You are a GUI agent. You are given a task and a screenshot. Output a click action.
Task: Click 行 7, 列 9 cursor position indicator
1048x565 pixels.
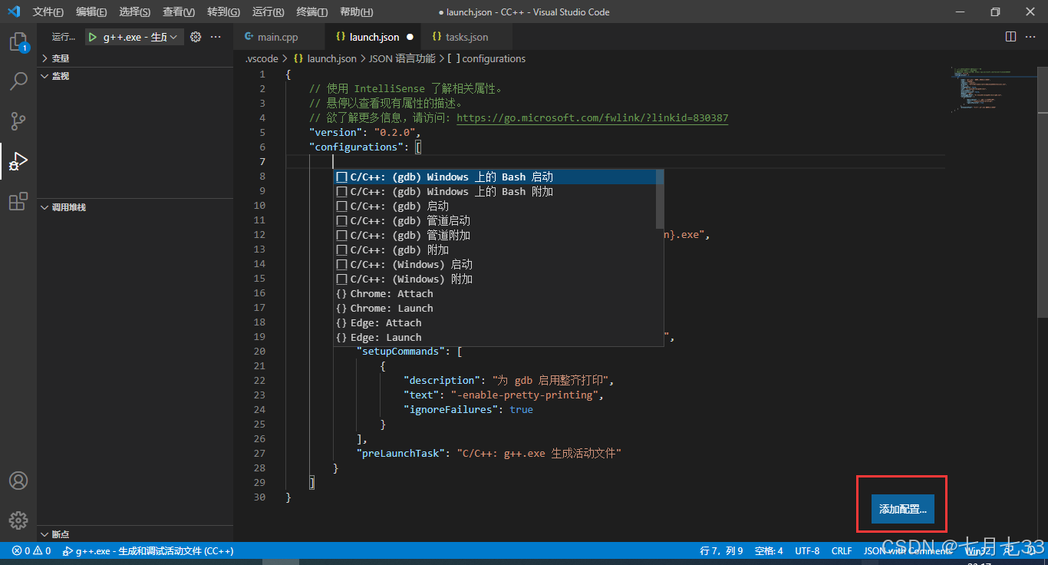pos(721,550)
